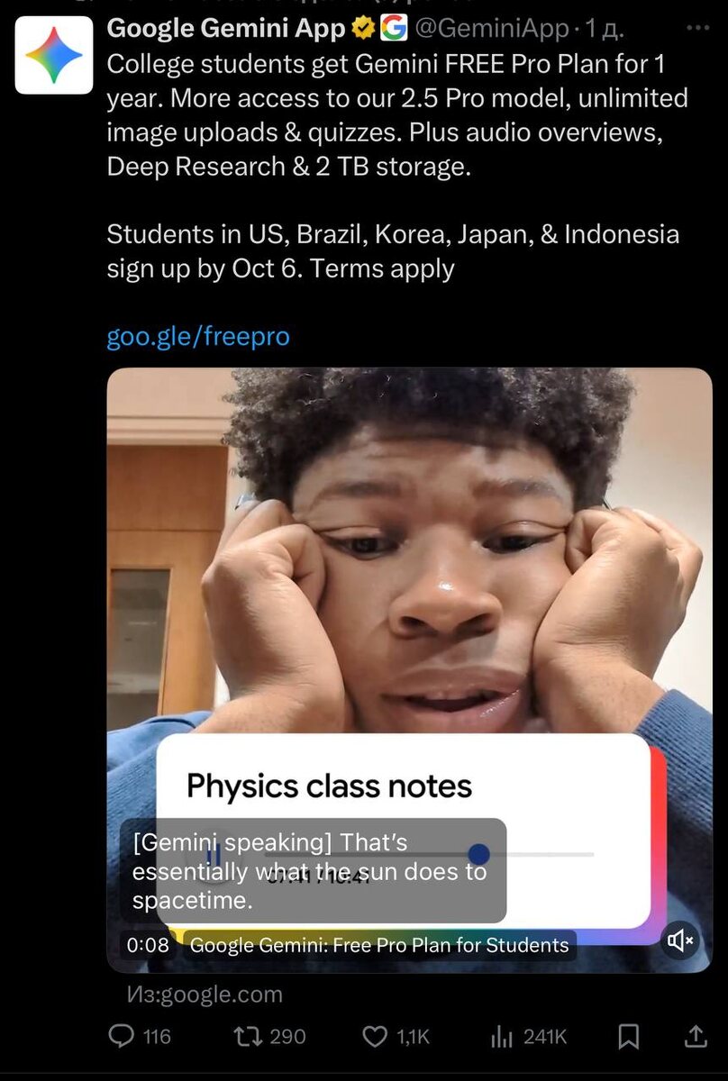Image resolution: width=728 pixels, height=1081 pixels.
Task: Open the three-dot more options menu
Action: click(698, 29)
